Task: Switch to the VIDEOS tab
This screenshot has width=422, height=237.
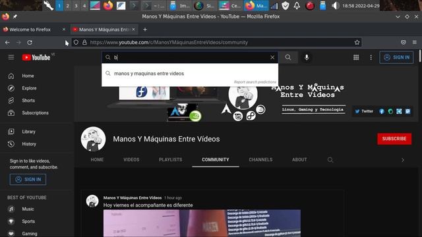Action: [131, 159]
